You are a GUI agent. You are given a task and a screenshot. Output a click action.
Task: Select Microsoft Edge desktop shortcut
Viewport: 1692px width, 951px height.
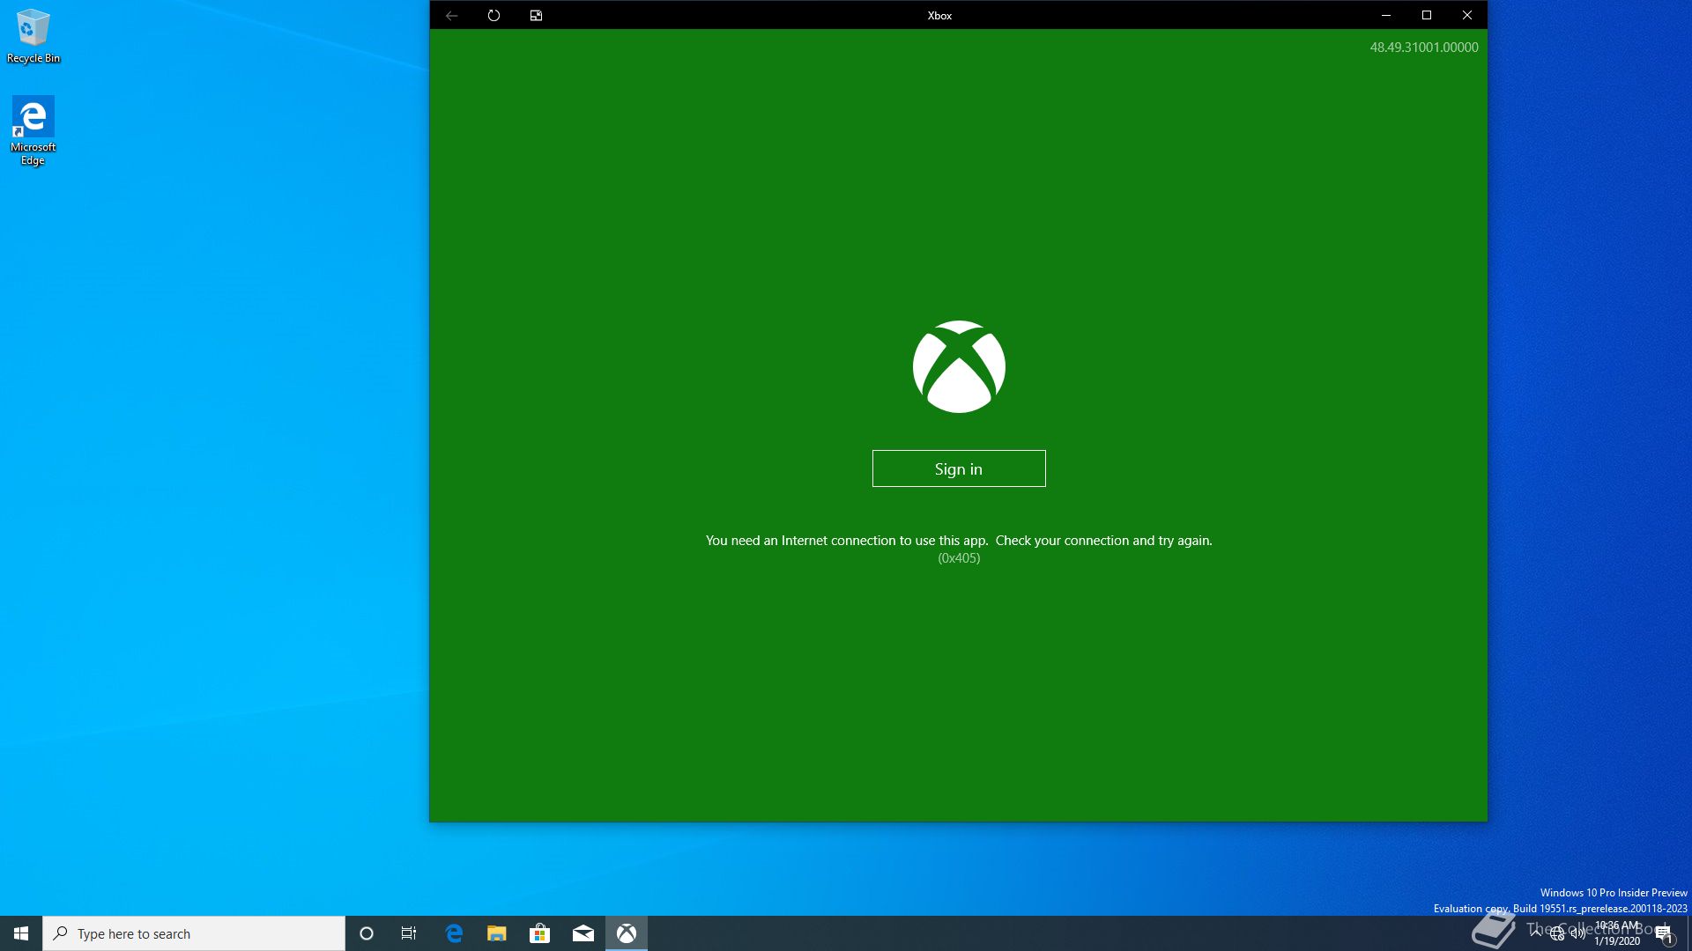[33, 130]
